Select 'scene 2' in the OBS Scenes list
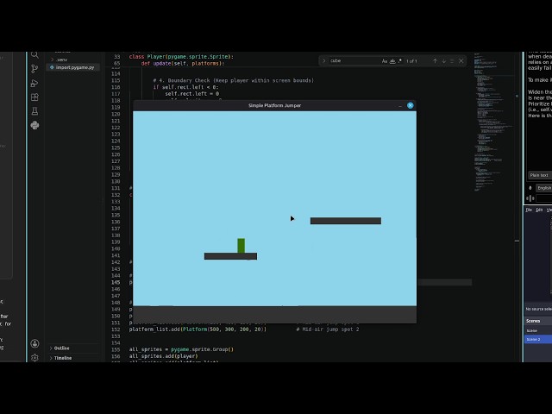The width and height of the screenshot is (552, 414). (538, 339)
